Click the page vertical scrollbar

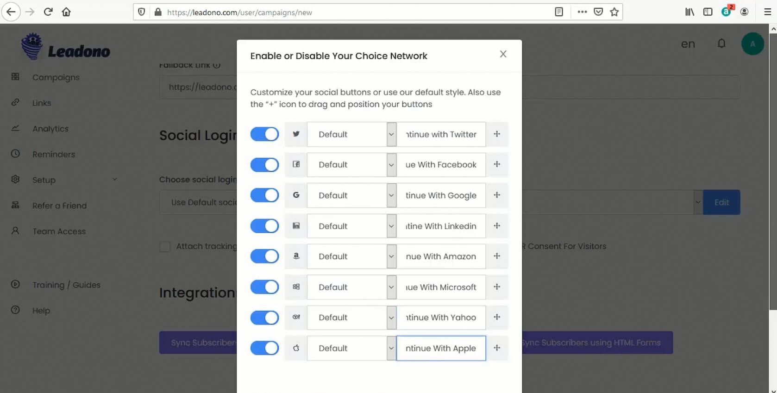pyautogui.click(x=773, y=171)
